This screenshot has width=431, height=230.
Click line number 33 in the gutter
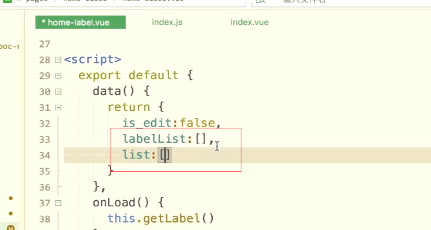[44, 140]
